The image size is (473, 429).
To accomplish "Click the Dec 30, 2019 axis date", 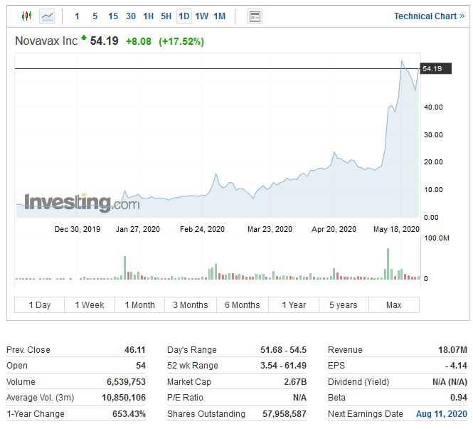I will [78, 229].
